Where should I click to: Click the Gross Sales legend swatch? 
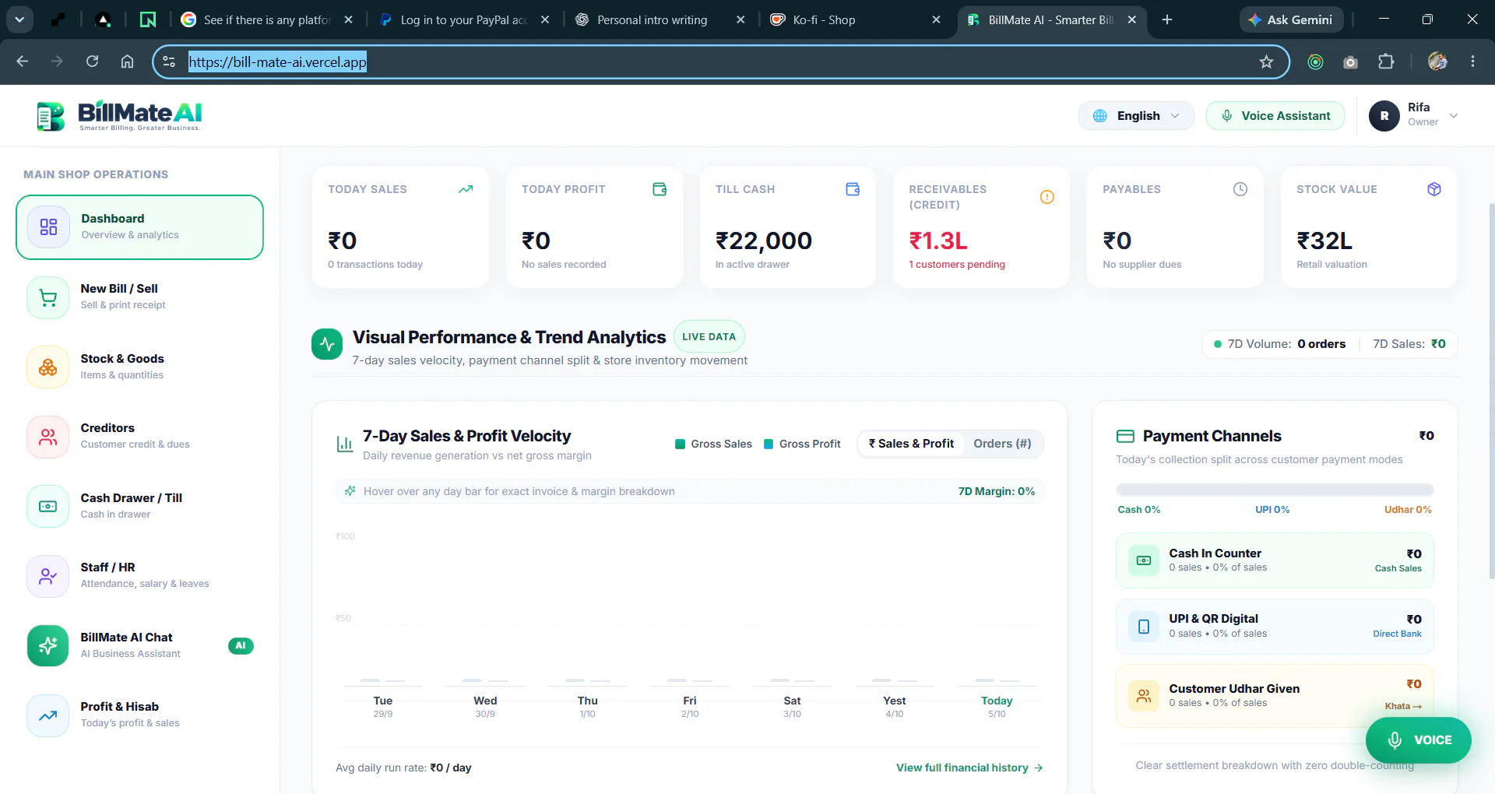pos(680,444)
